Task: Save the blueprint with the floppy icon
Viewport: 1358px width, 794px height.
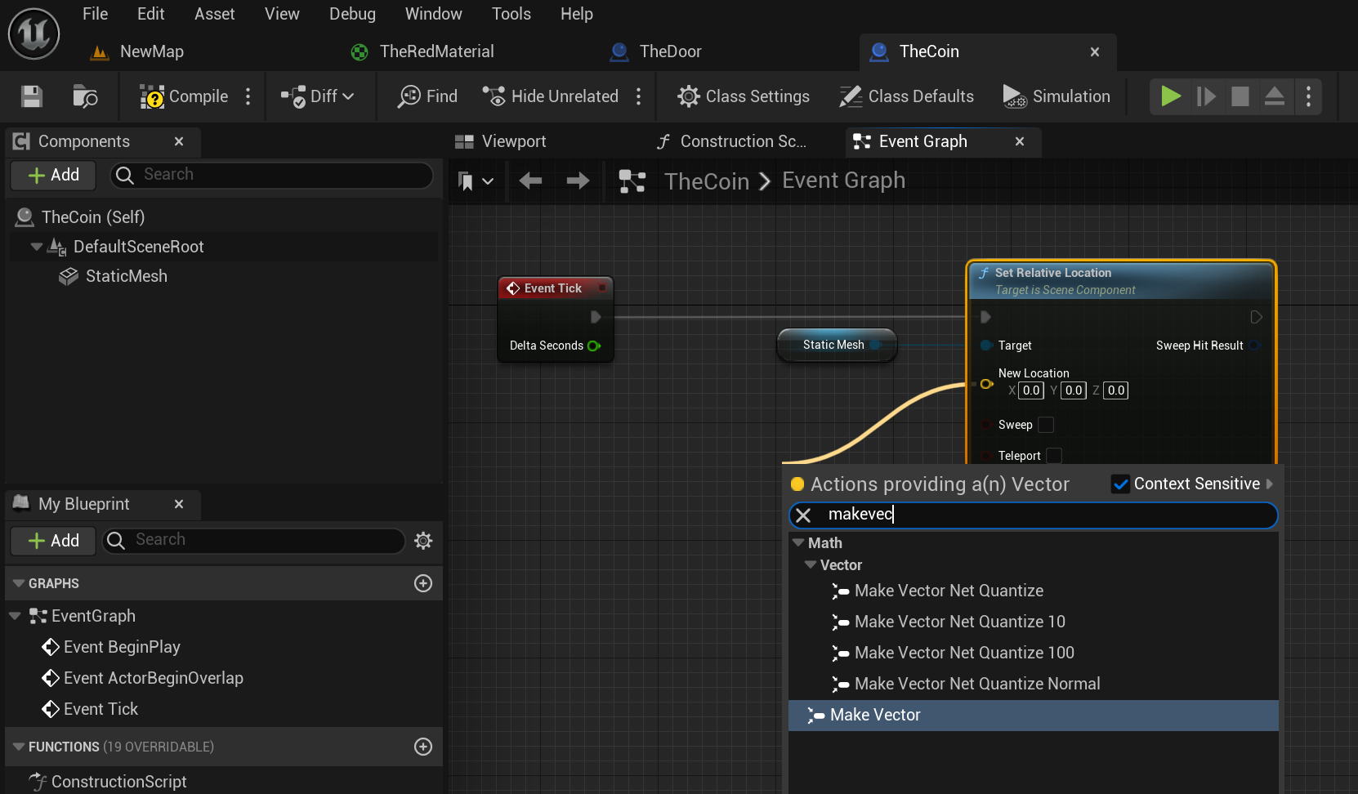Action: [x=32, y=96]
